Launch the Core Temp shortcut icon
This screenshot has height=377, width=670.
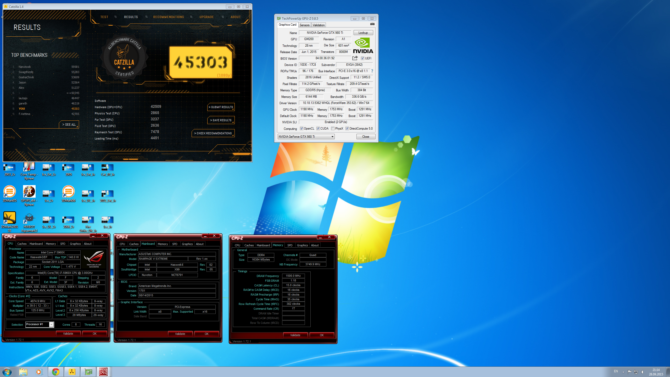point(29,171)
